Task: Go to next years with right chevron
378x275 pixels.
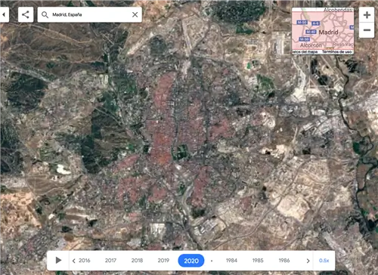Action: [308, 261]
